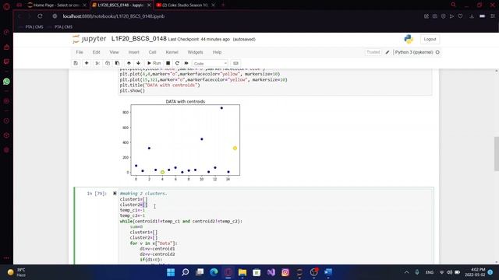Go back to the previous page
This screenshot has height=280, width=499.
point(19,16)
